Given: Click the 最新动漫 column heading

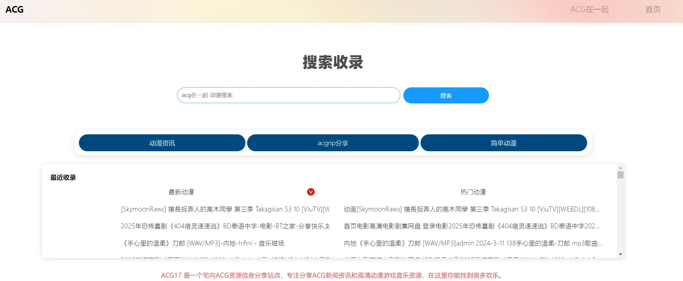Looking at the screenshot, I should point(181,192).
